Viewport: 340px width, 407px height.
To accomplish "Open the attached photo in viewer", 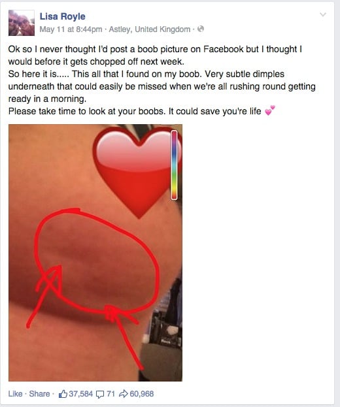I will pos(95,253).
